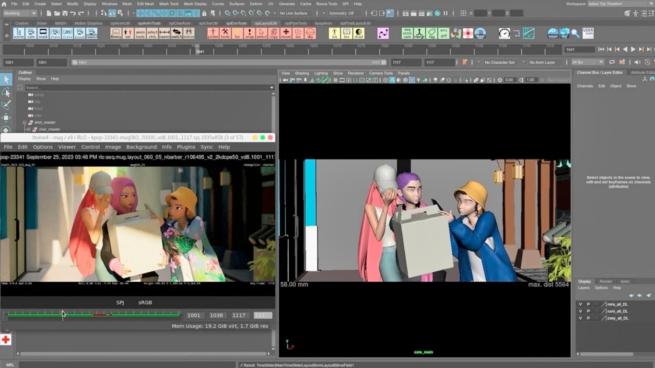This screenshot has height=368, width=655.
Task: Click the snap shelf icon
Action: [x=249, y=34]
